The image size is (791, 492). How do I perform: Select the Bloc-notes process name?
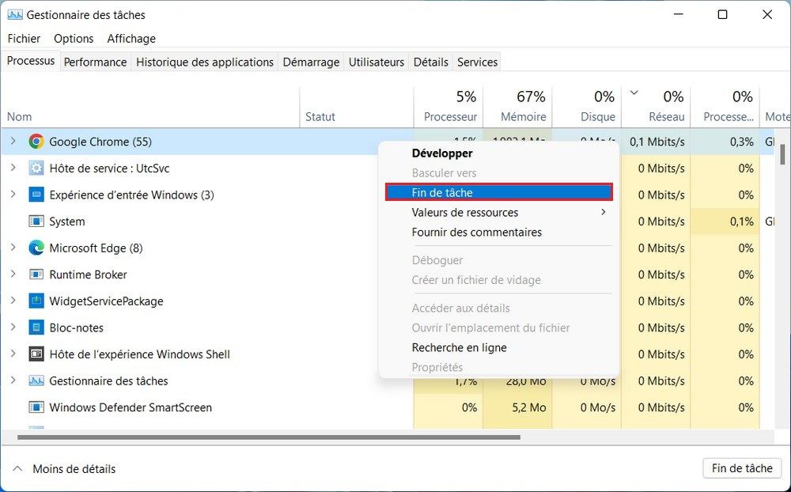[x=76, y=327]
